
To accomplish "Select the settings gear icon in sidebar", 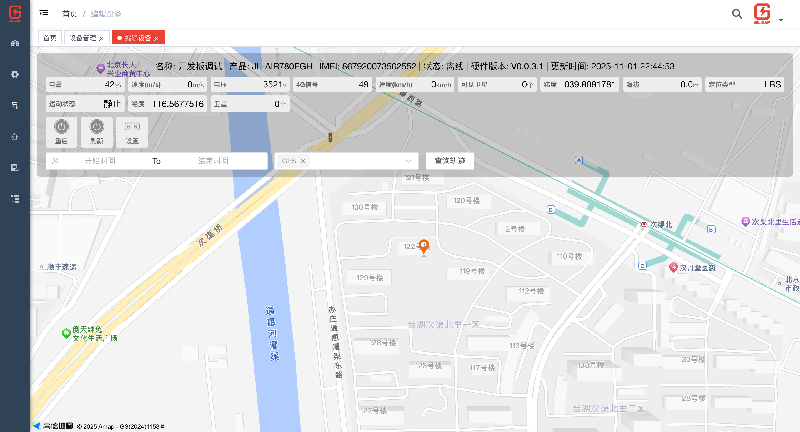I will point(15,74).
